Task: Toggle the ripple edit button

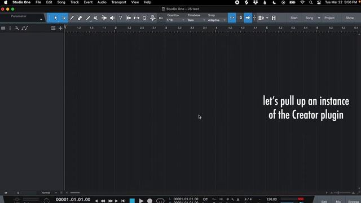Action: coord(241,18)
